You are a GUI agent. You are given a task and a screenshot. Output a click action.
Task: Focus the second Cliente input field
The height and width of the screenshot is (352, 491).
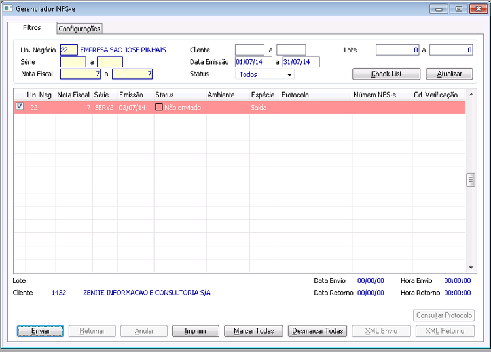(291, 50)
